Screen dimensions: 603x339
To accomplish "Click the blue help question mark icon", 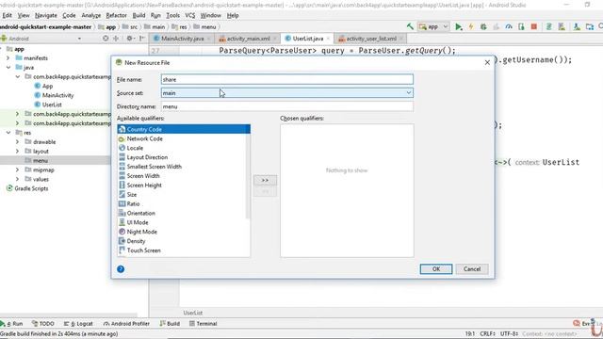I will (x=121, y=269).
